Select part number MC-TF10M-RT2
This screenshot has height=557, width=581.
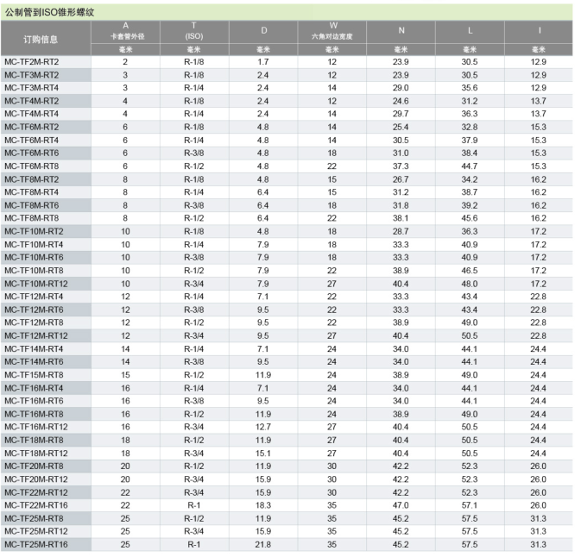[x=34, y=232]
